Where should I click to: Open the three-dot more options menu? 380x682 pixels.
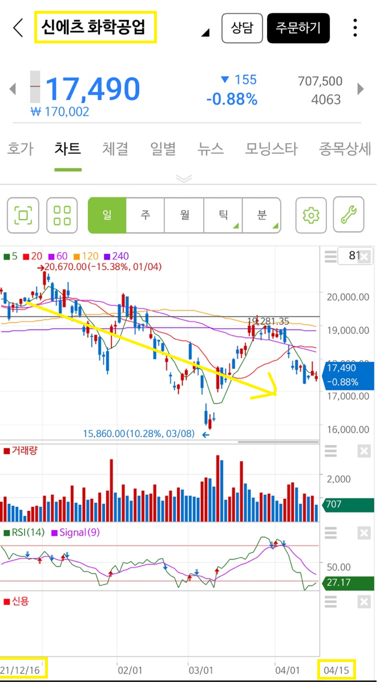355,28
